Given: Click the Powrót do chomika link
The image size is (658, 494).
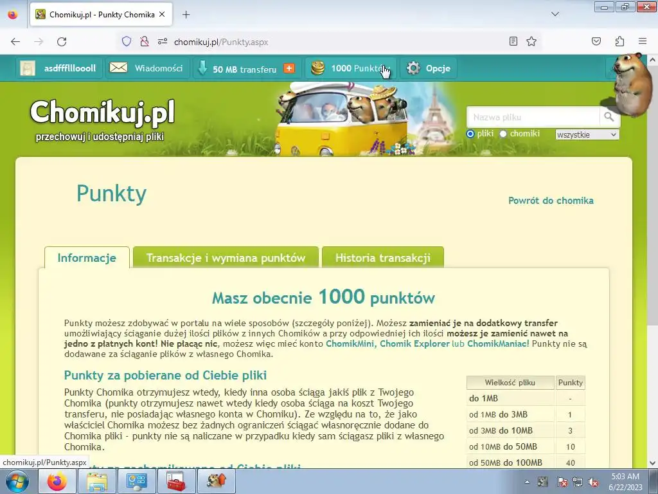Looking at the screenshot, I should (x=551, y=201).
